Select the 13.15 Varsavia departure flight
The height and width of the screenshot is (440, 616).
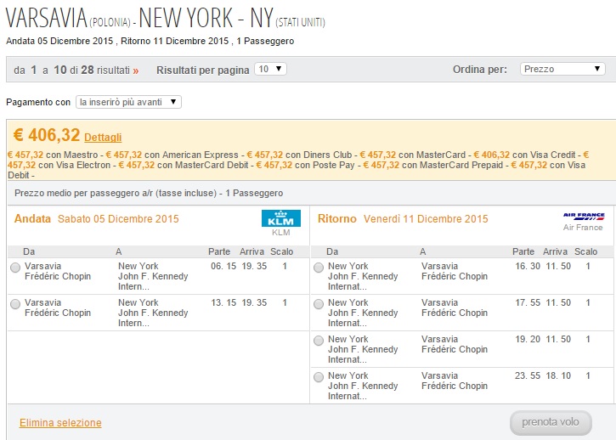point(15,304)
